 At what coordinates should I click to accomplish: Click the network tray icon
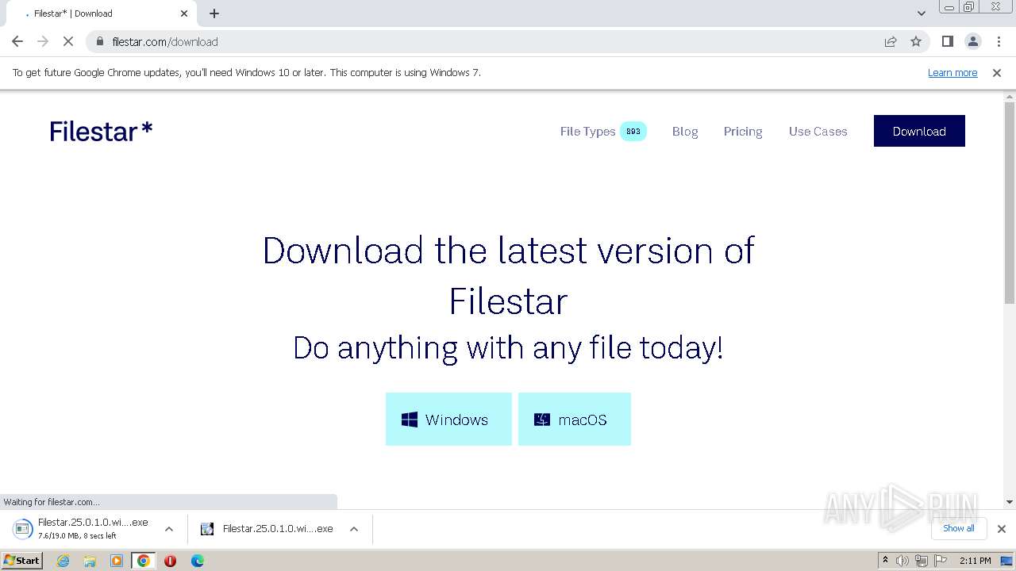click(921, 561)
